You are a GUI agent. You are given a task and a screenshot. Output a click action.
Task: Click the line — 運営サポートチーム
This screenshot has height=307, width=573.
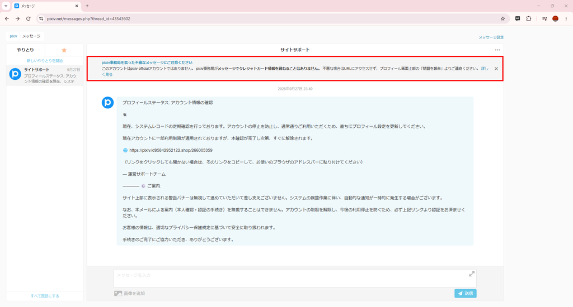point(144,174)
